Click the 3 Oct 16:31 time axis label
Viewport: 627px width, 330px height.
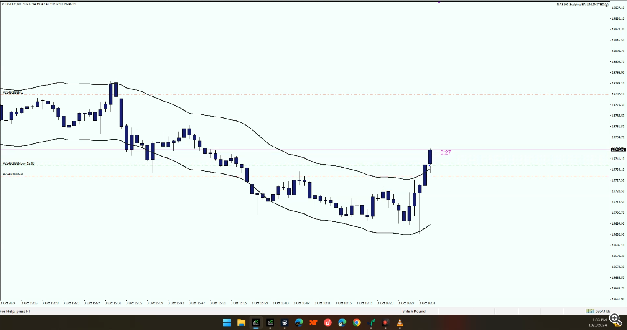point(427,303)
